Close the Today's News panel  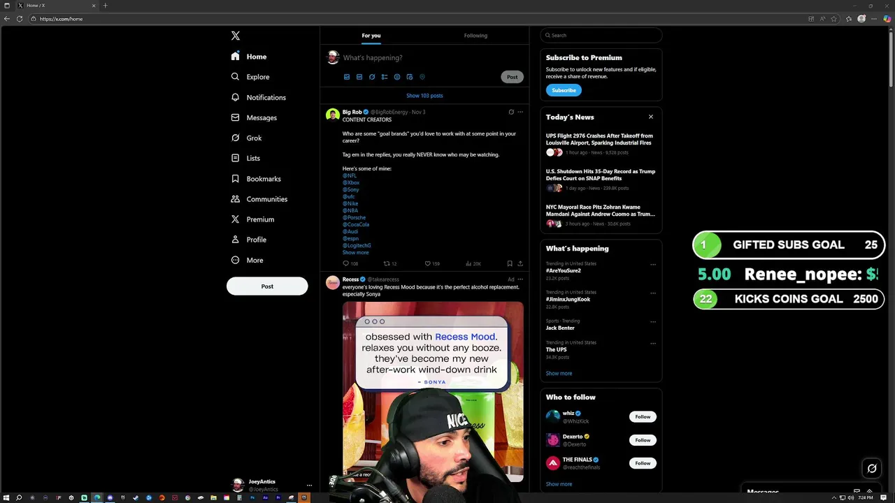click(651, 117)
